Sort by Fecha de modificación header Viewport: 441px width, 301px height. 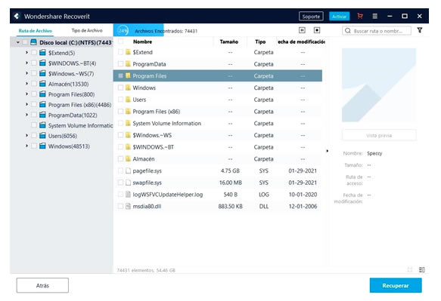[301, 41]
